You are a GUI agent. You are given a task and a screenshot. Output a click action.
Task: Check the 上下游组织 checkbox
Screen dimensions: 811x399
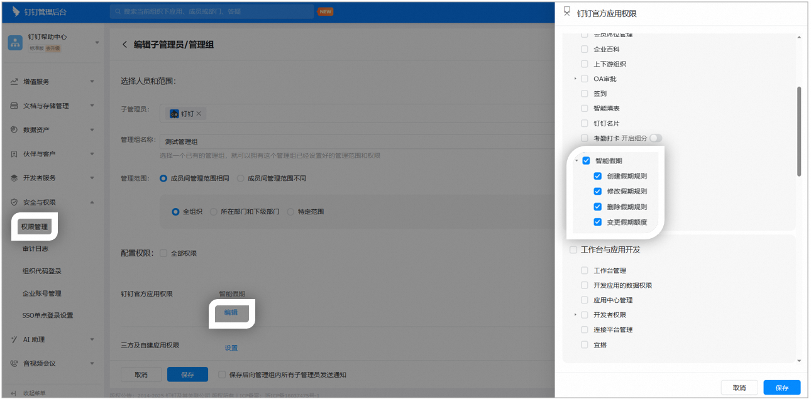(x=585, y=64)
